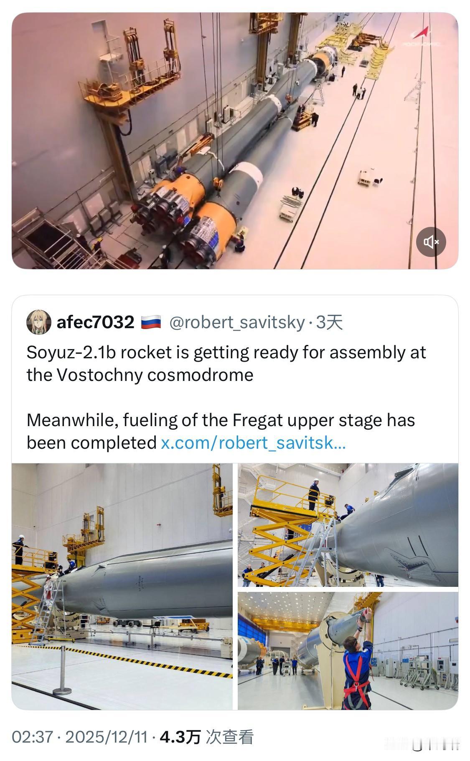Image resolution: width=470 pixels, height=761 pixels.
Task: Unmute the video with the speaker icon
Action: click(431, 242)
